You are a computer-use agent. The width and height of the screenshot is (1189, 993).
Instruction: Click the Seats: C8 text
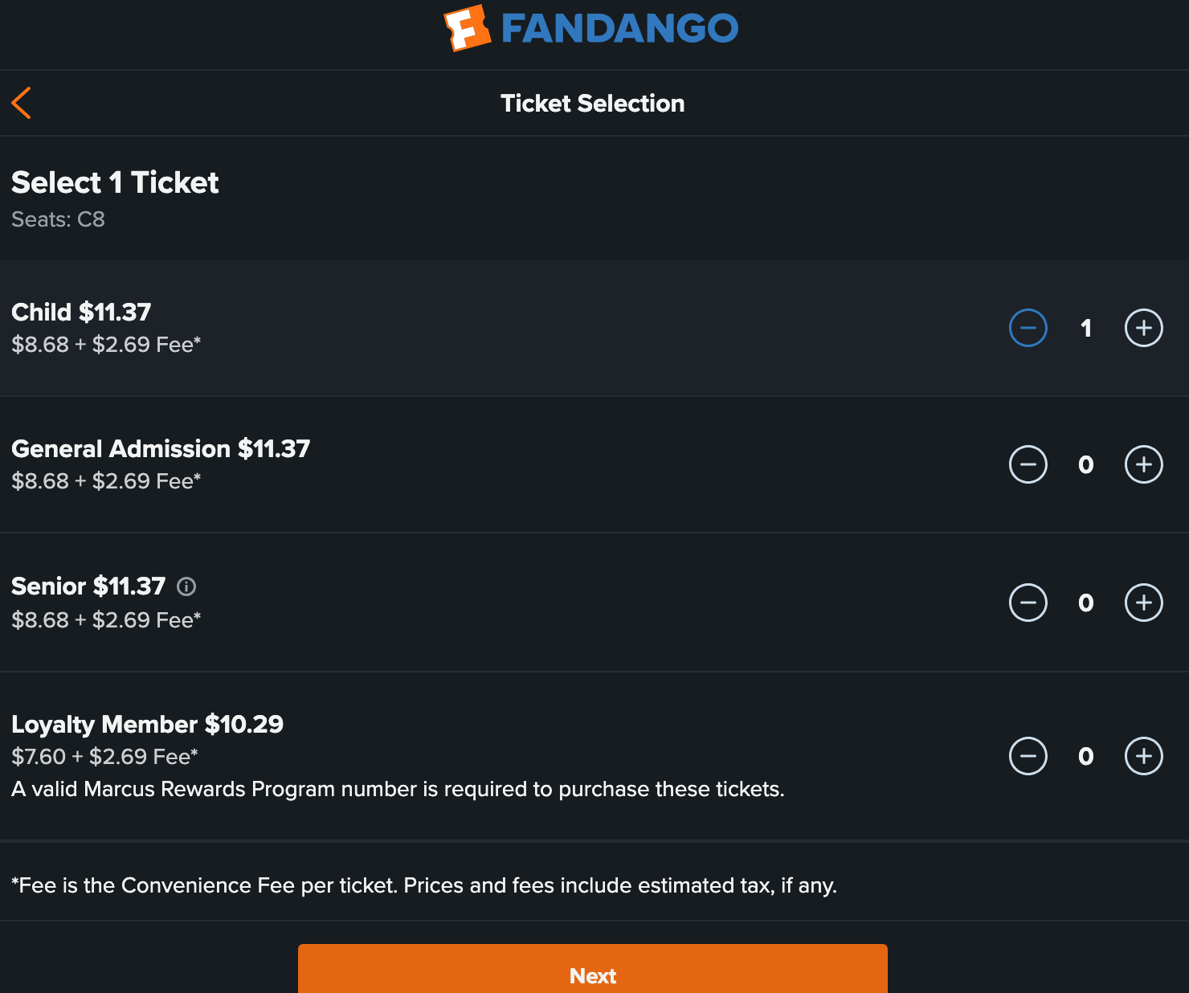click(x=58, y=219)
